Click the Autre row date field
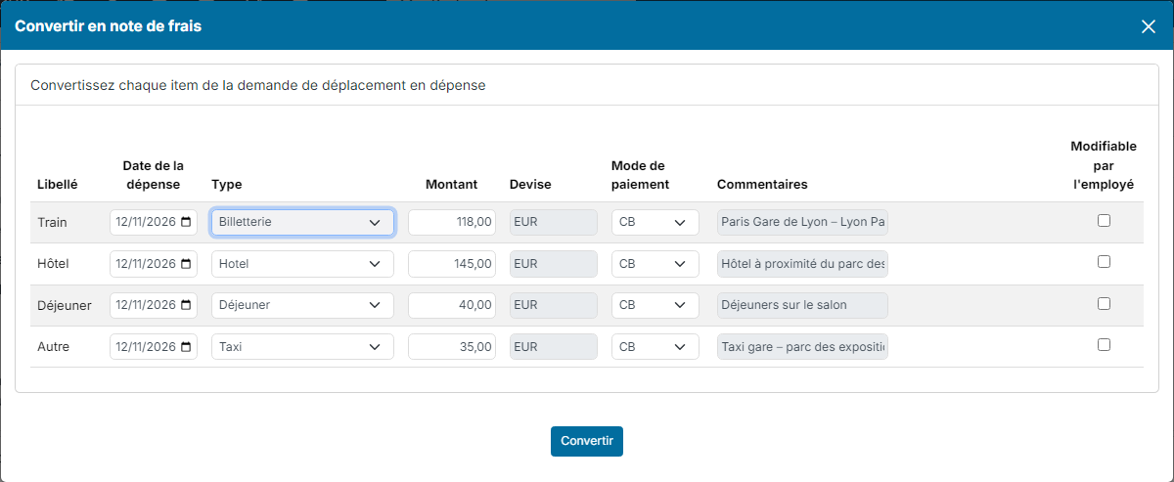 click(x=154, y=346)
